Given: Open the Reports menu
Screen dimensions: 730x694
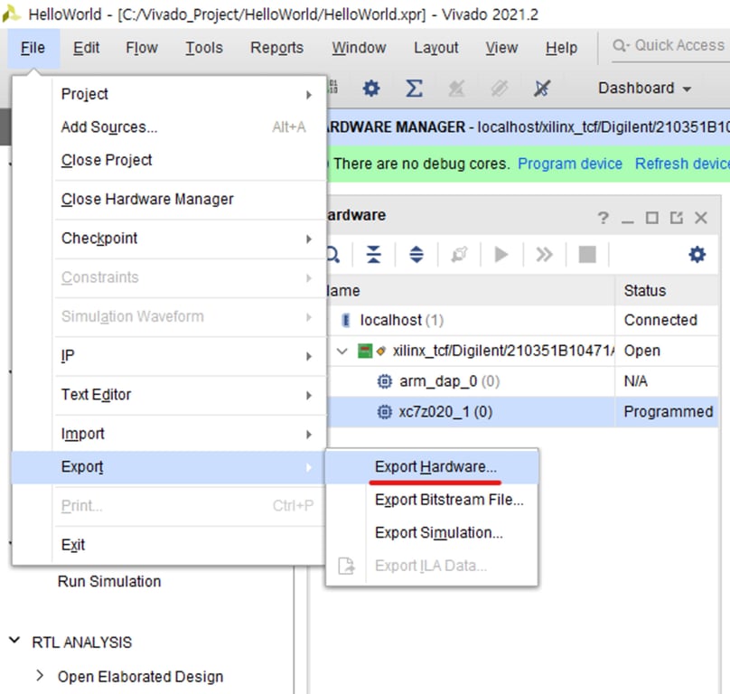Looking at the screenshot, I should point(276,48).
